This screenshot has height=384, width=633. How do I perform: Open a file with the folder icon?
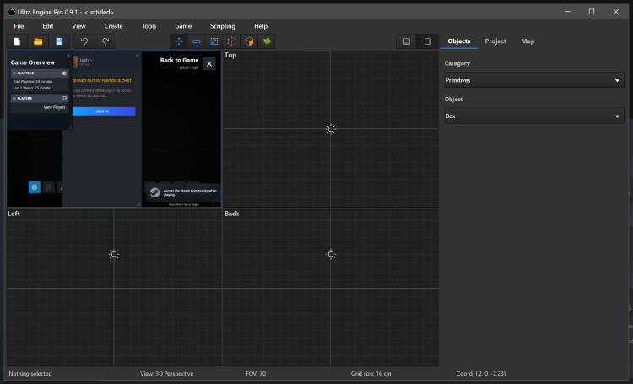38,41
